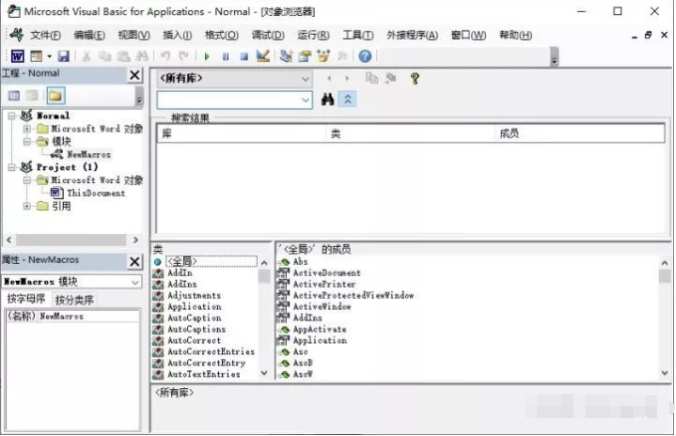676x436 pixels.
Task: Select ActiveDocument in the members list
Action: 327,273
